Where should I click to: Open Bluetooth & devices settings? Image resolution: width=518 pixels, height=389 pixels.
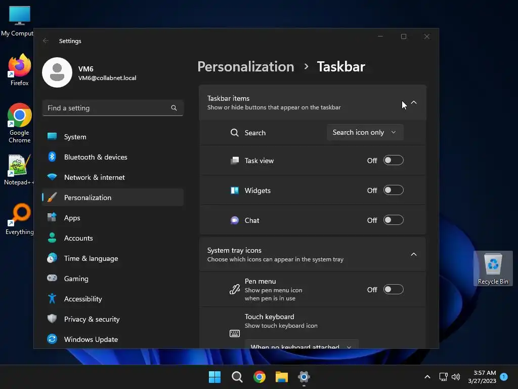coord(112,157)
